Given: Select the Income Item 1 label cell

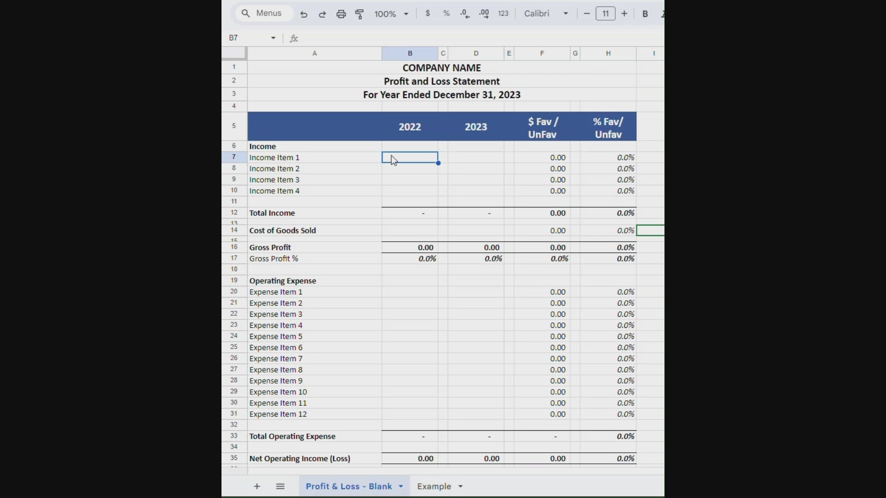Looking at the screenshot, I should coord(315,157).
